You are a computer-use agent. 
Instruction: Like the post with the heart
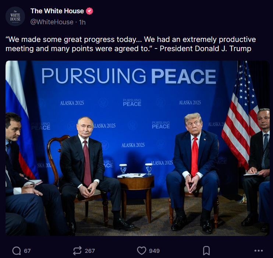pos(142,251)
